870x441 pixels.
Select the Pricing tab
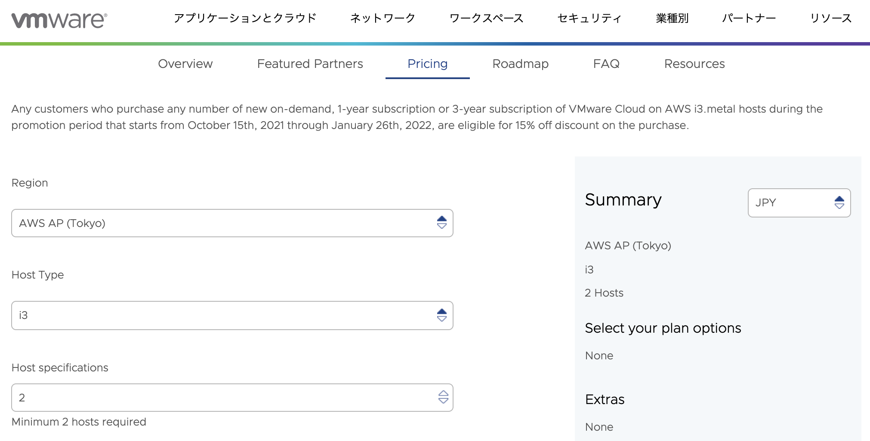click(427, 64)
